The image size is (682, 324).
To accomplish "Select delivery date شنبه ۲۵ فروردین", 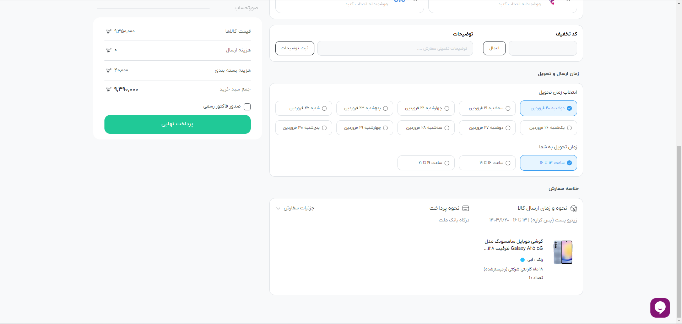I will [303, 108].
